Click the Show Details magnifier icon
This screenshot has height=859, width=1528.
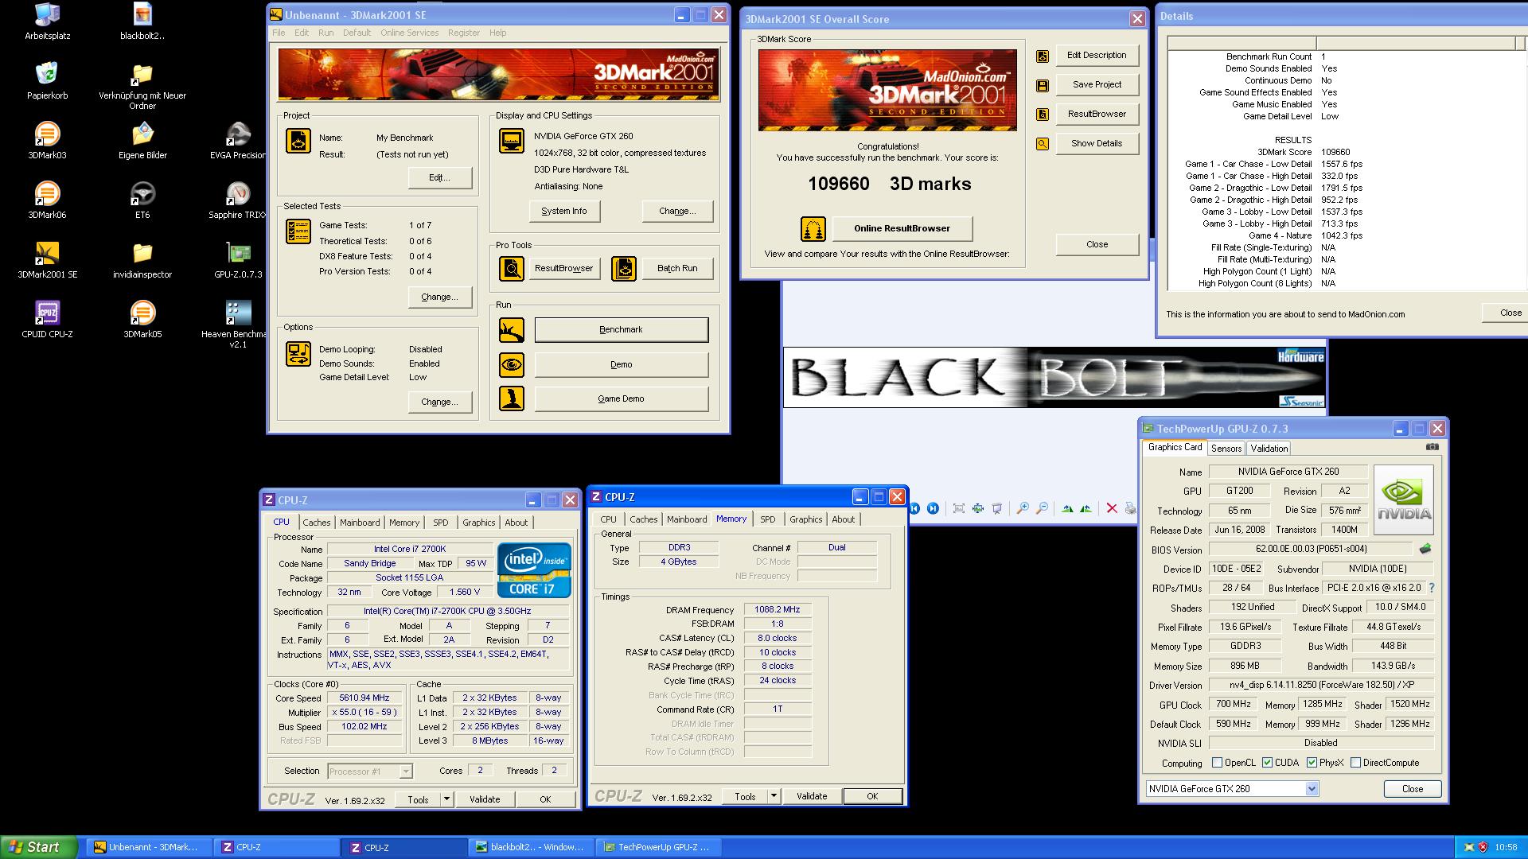coord(1043,144)
